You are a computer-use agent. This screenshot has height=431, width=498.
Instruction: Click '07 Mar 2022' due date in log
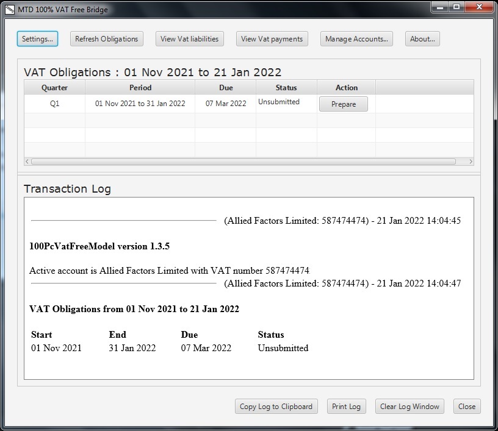click(x=206, y=348)
